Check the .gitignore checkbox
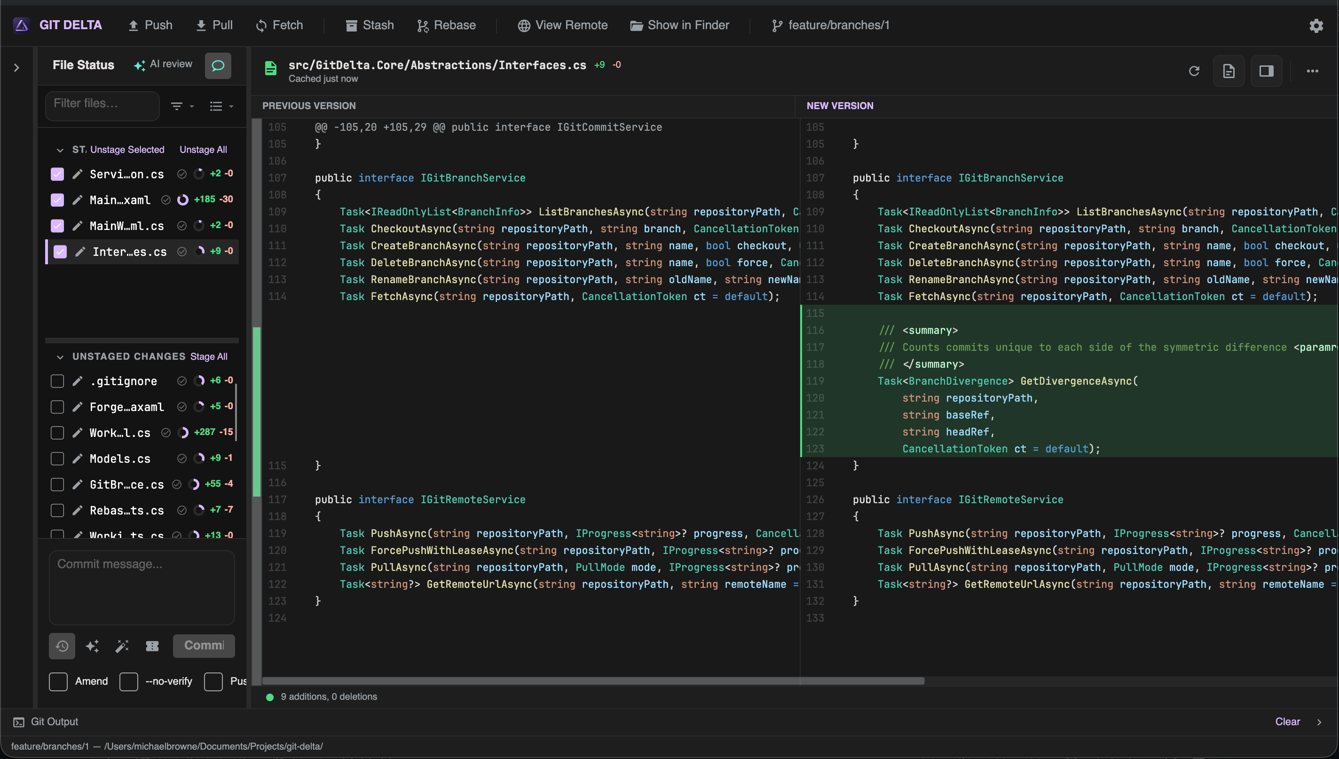Screen dimensions: 1339x759 click(57, 381)
